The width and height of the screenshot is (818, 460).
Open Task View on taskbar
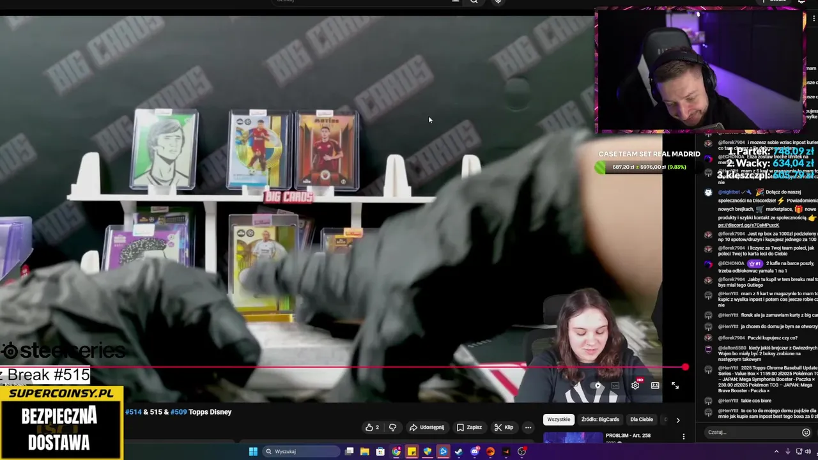(350, 452)
